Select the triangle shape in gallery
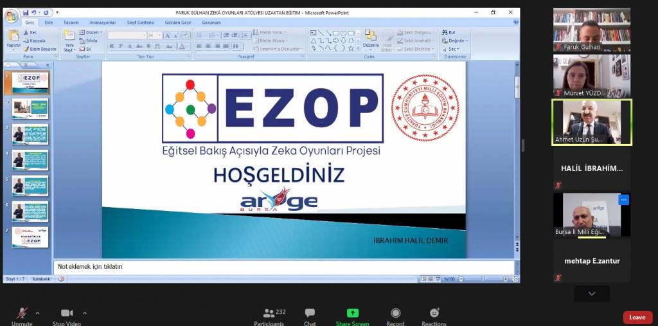 point(313,41)
